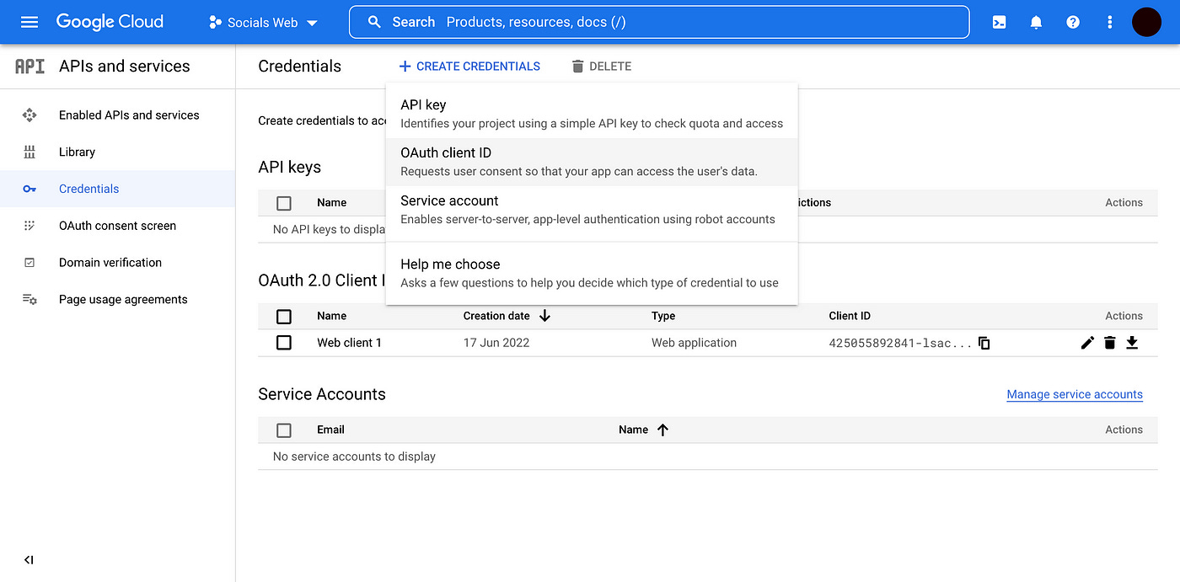Open the notifications bell

(1037, 23)
